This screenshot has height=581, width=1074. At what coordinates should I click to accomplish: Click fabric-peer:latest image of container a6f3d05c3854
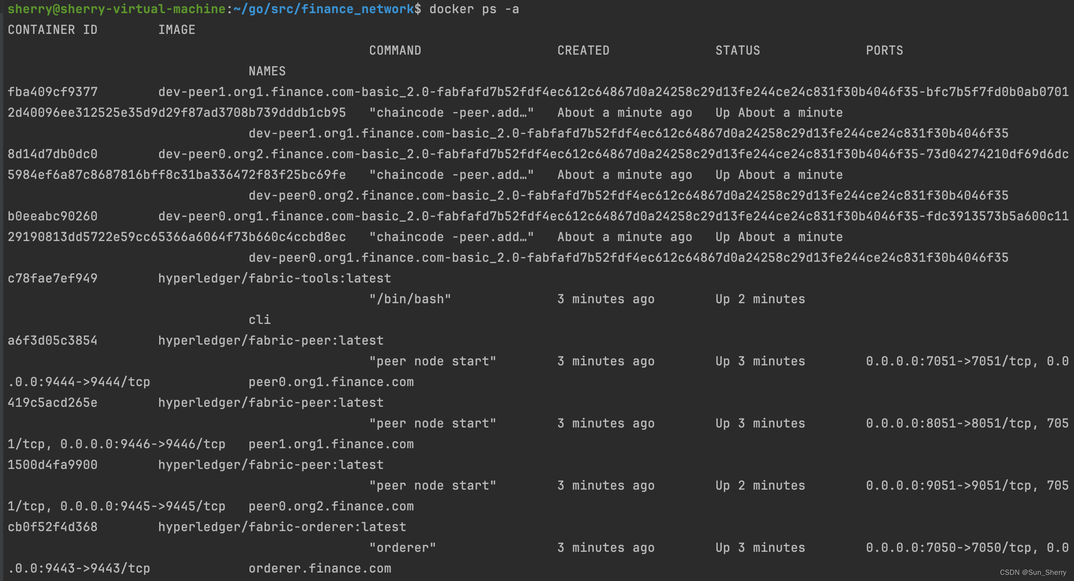point(271,341)
